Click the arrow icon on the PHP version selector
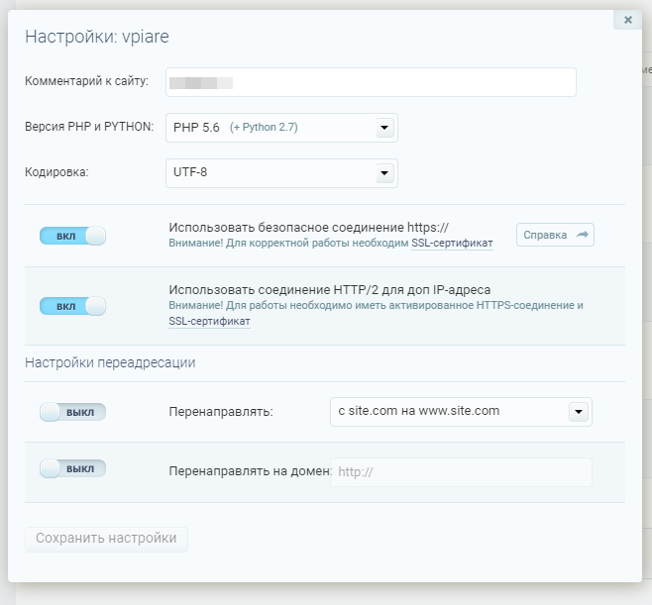Screen dimensions: 652x605 [x=384, y=128]
